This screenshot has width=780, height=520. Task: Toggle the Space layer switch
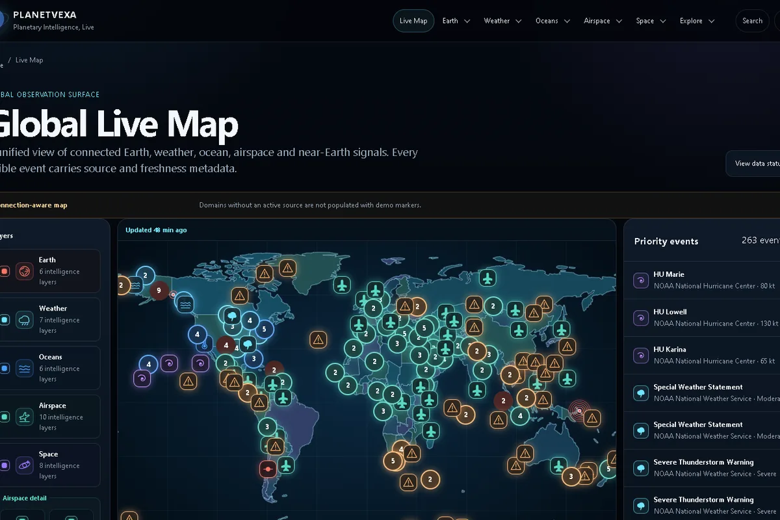(5, 465)
